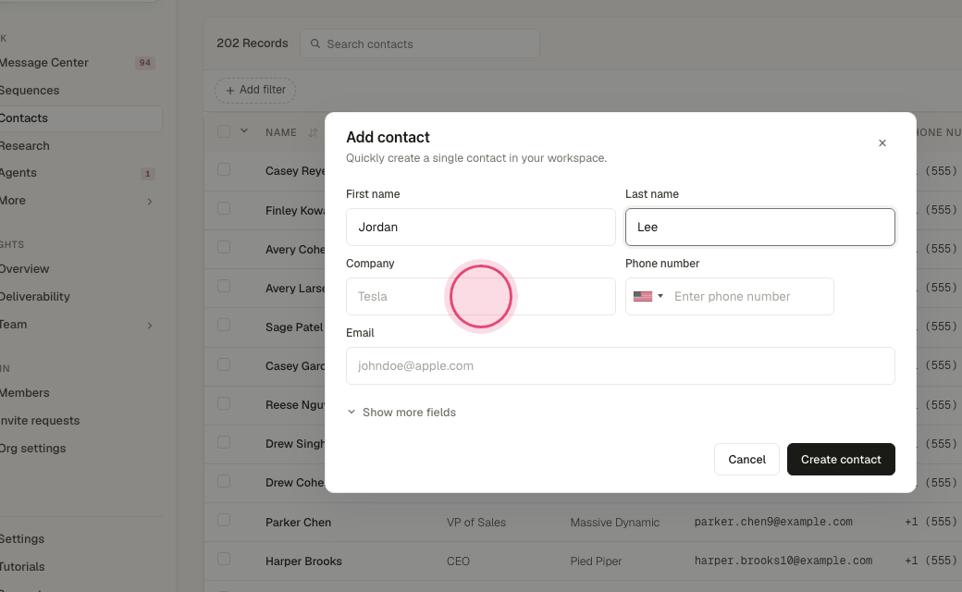Toggle the select-all header checkbox

(224, 131)
